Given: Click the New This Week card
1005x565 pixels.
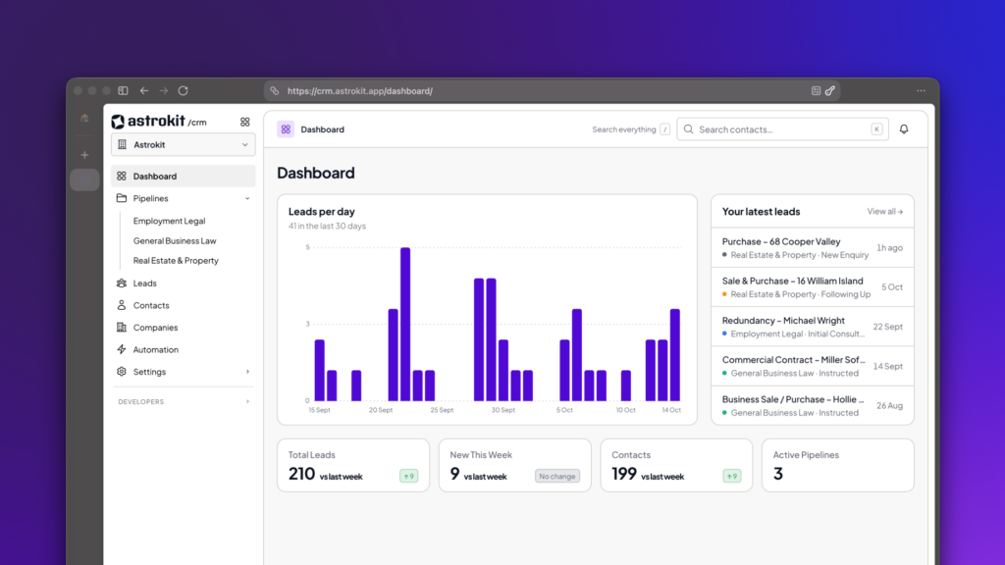Looking at the screenshot, I should click(x=514, y=466).
